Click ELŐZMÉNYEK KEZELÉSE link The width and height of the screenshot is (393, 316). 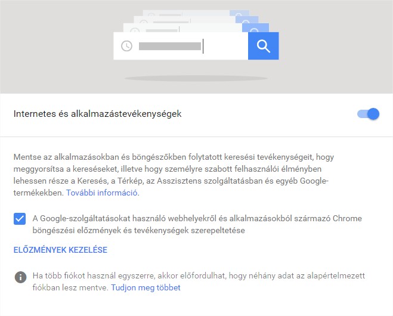point(60,250)
